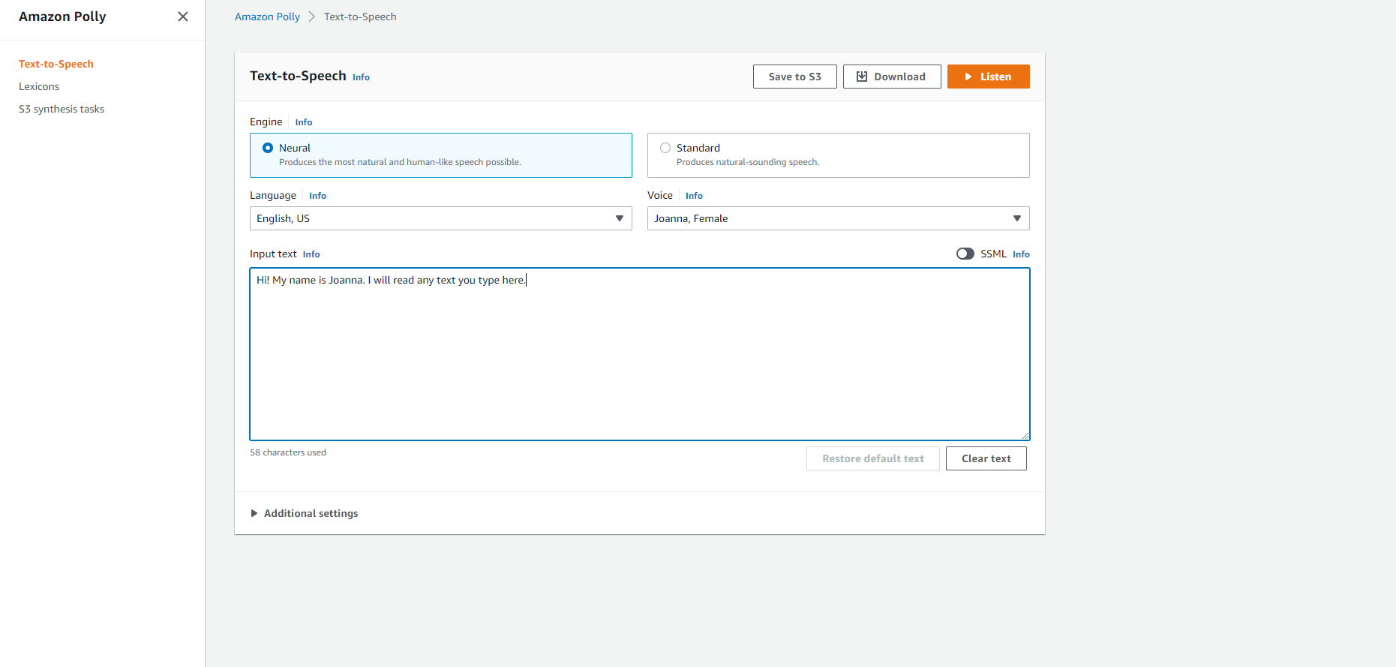Click the Restore default text button

click(873, 458)
